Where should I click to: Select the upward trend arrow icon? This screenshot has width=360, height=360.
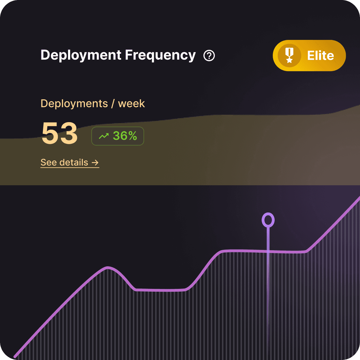(x=104, y=136)
